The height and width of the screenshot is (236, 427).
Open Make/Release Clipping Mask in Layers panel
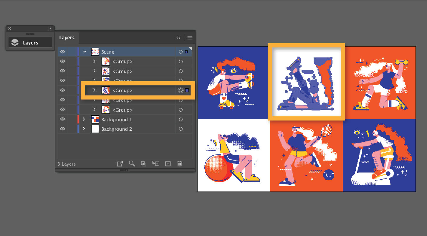[x=143, y=164]
